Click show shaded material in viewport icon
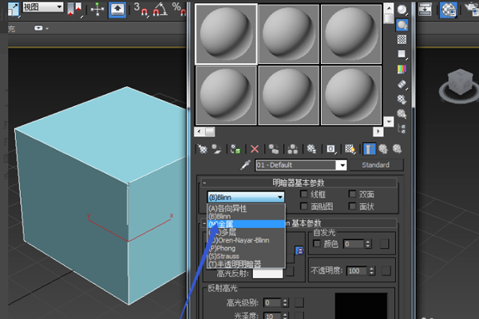 [350, 149]
